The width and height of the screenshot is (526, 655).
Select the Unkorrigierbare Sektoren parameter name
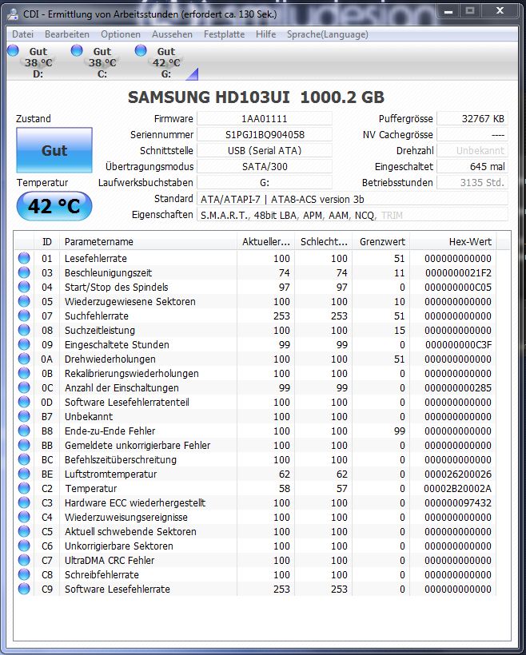119,546
